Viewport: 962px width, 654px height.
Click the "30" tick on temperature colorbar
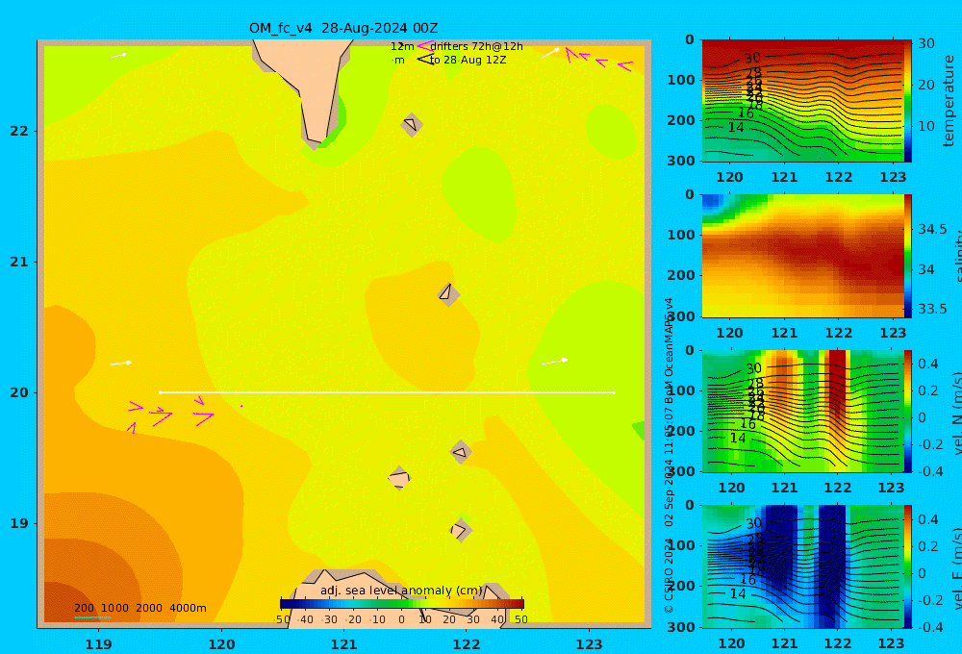click(926, 43)
